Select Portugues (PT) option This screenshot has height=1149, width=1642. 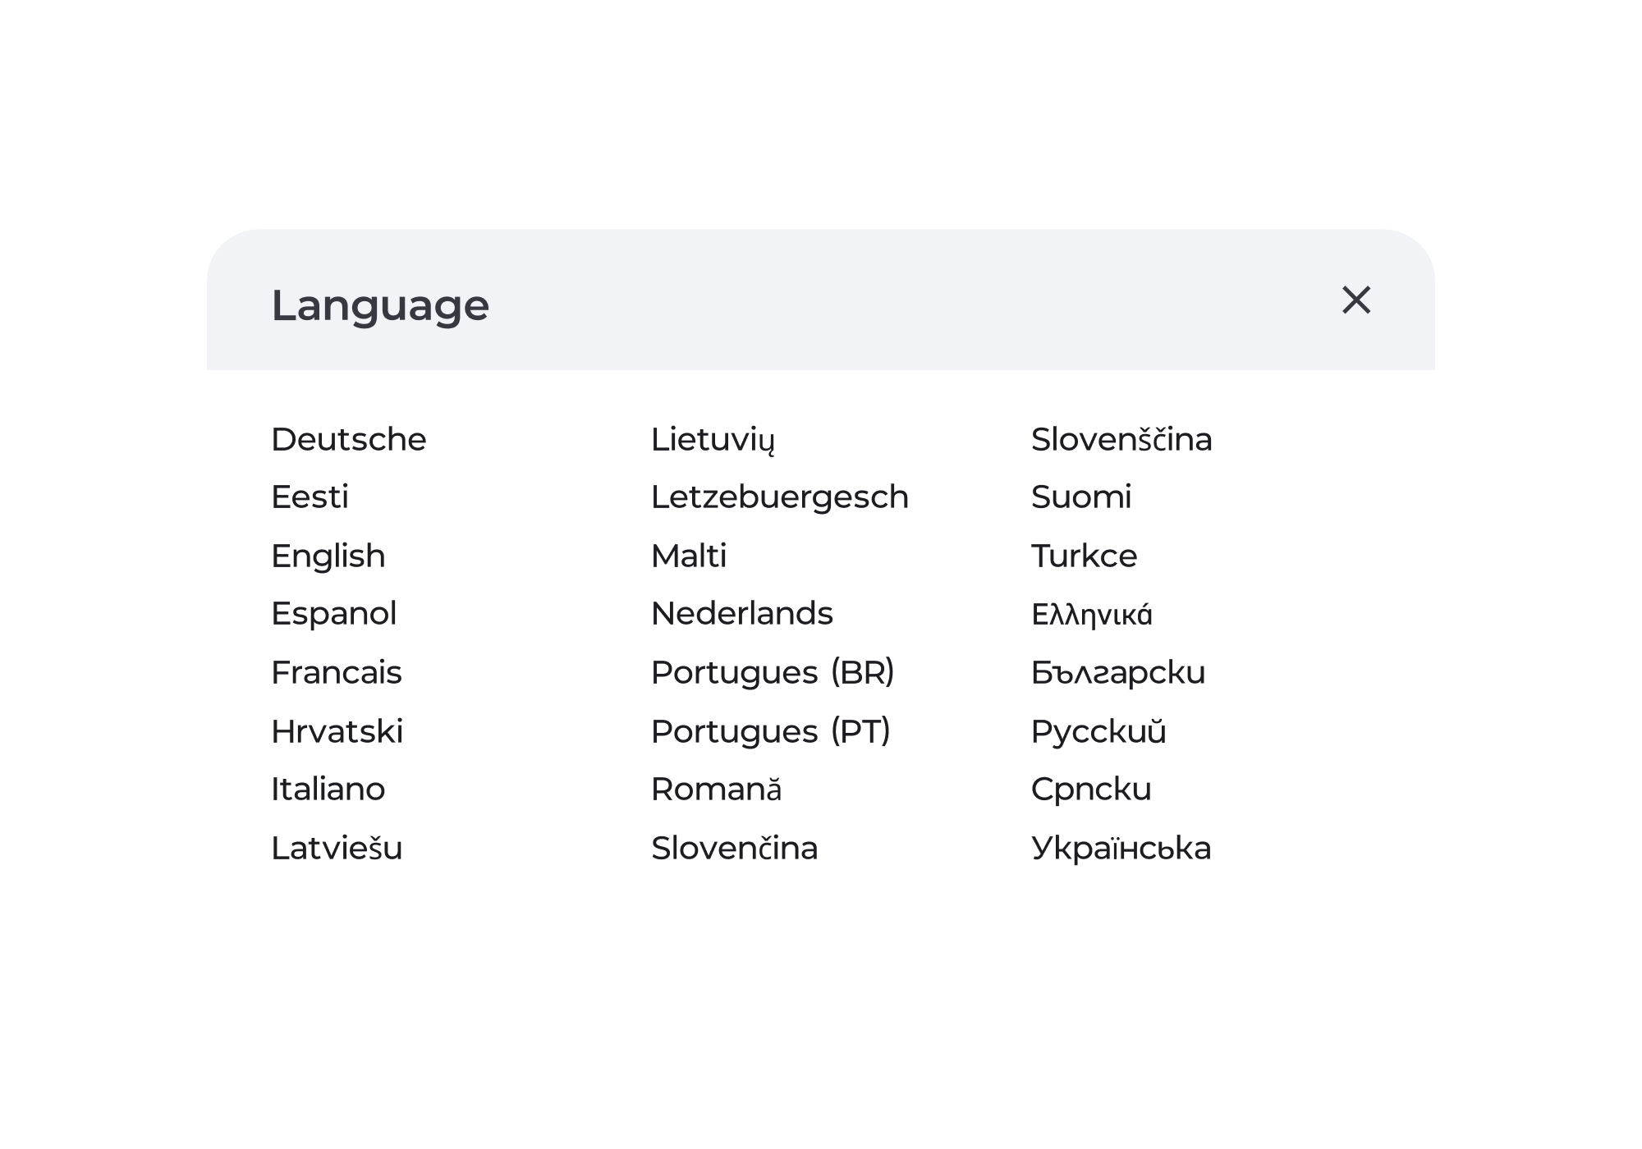[771, 731]
